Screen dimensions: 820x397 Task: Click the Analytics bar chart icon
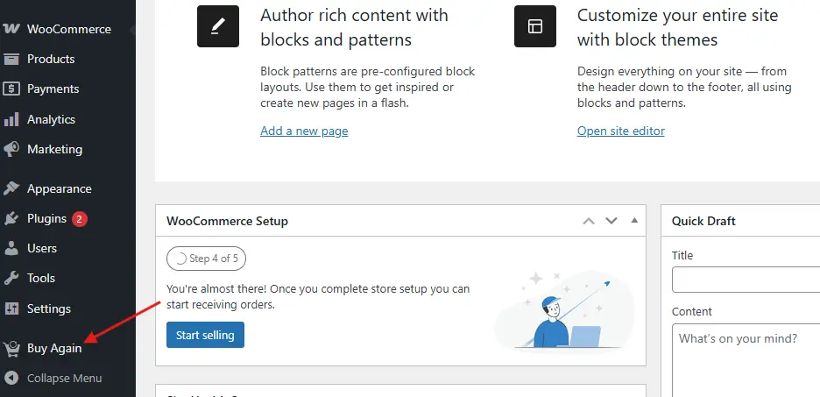point(11,119)
